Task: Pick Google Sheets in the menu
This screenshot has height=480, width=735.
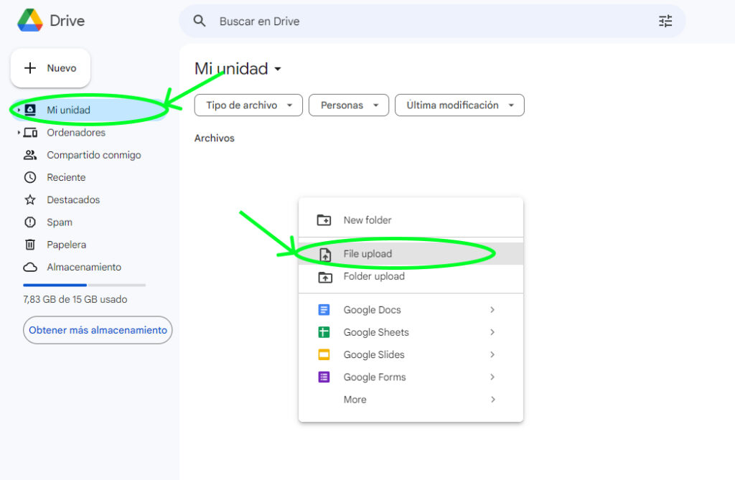Action: click(411, 332)
